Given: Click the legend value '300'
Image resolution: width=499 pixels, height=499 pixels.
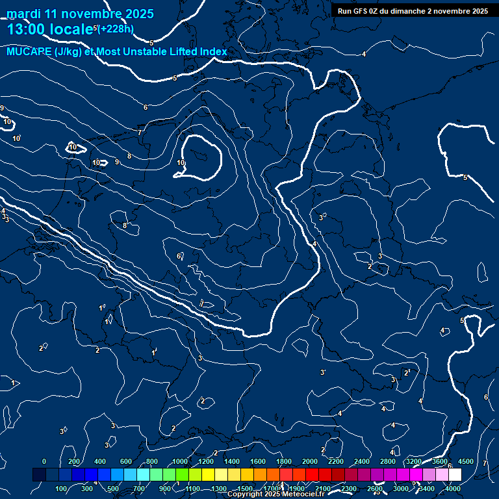Looking at the screenshot, I should [x=87, y=489].
